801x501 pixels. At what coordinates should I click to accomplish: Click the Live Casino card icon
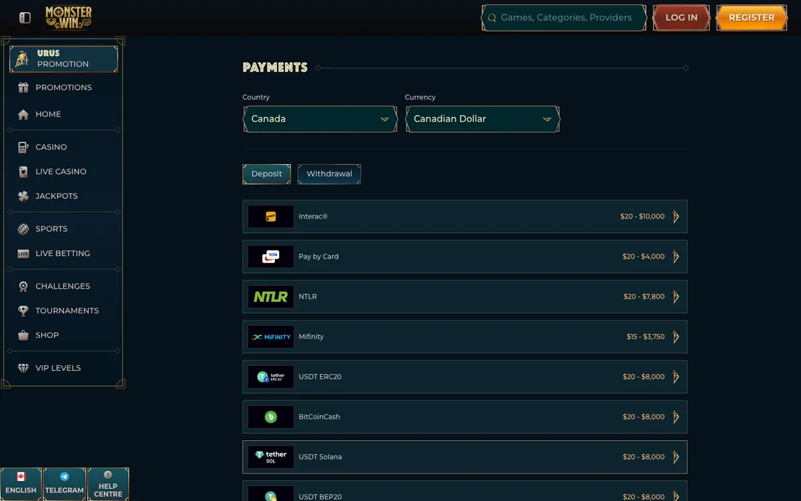pyautogui.click(x=23, y=172)
